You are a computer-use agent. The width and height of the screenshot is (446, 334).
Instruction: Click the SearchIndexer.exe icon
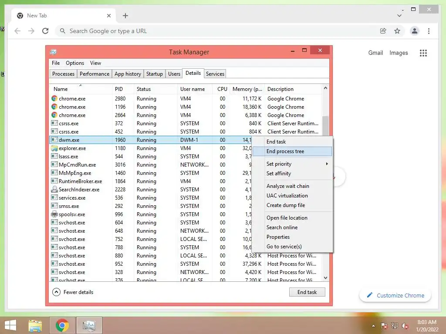point(54,190)
